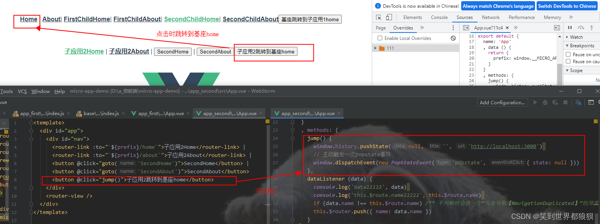Click the SecondChildAbout link

pos(250,19)
